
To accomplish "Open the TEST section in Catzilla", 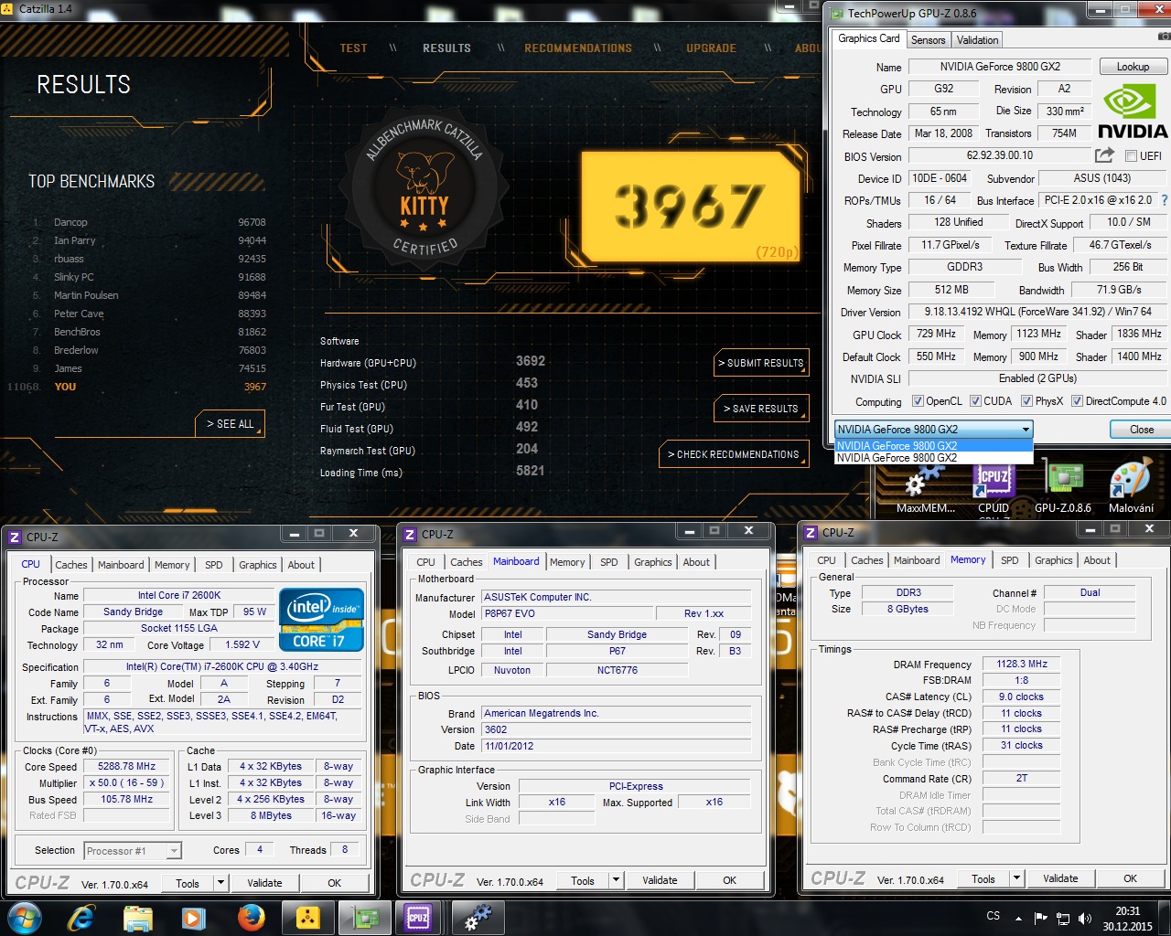I will 353,48.
